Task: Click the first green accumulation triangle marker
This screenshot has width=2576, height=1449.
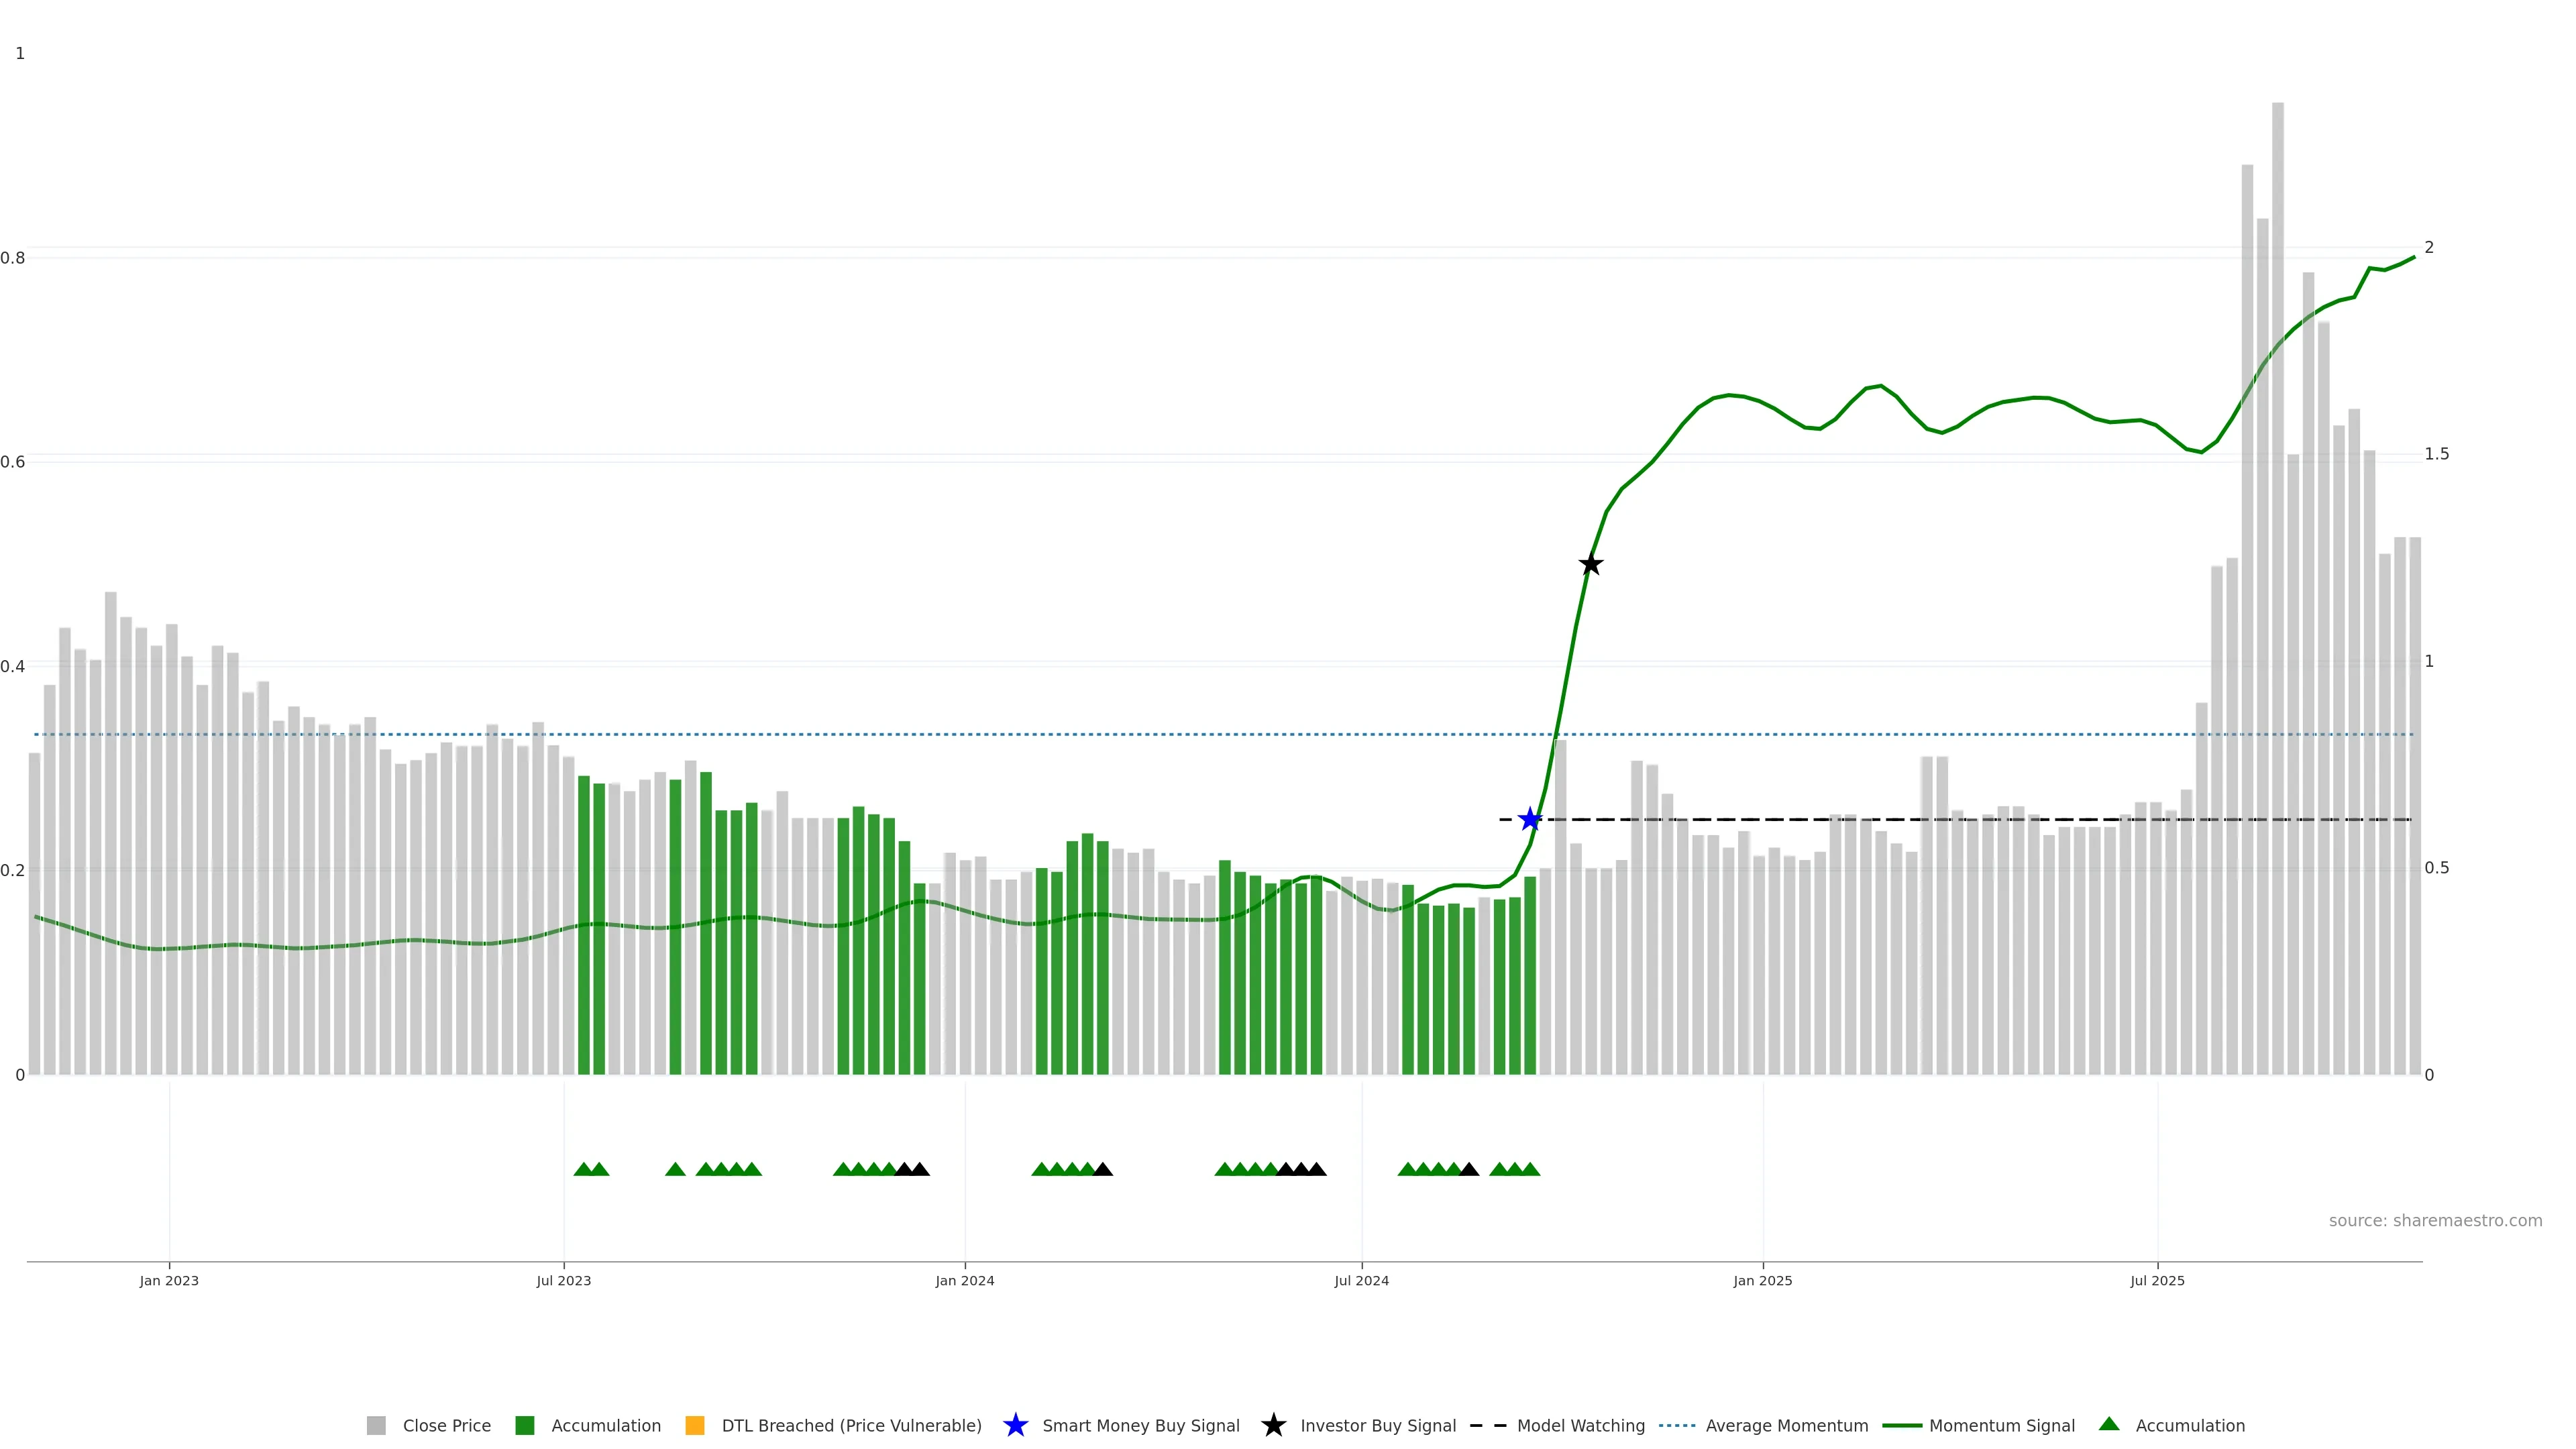Action: 583,1170
